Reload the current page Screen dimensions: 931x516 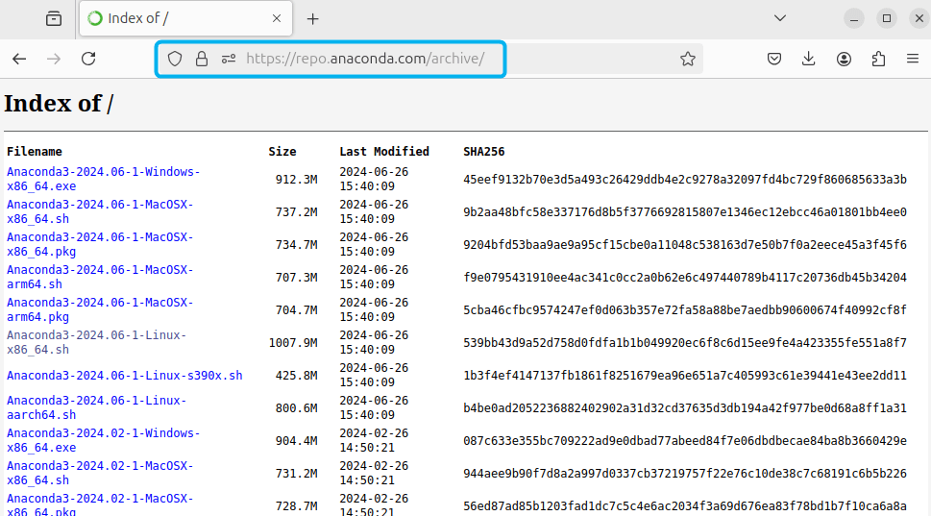coord(88,59)
